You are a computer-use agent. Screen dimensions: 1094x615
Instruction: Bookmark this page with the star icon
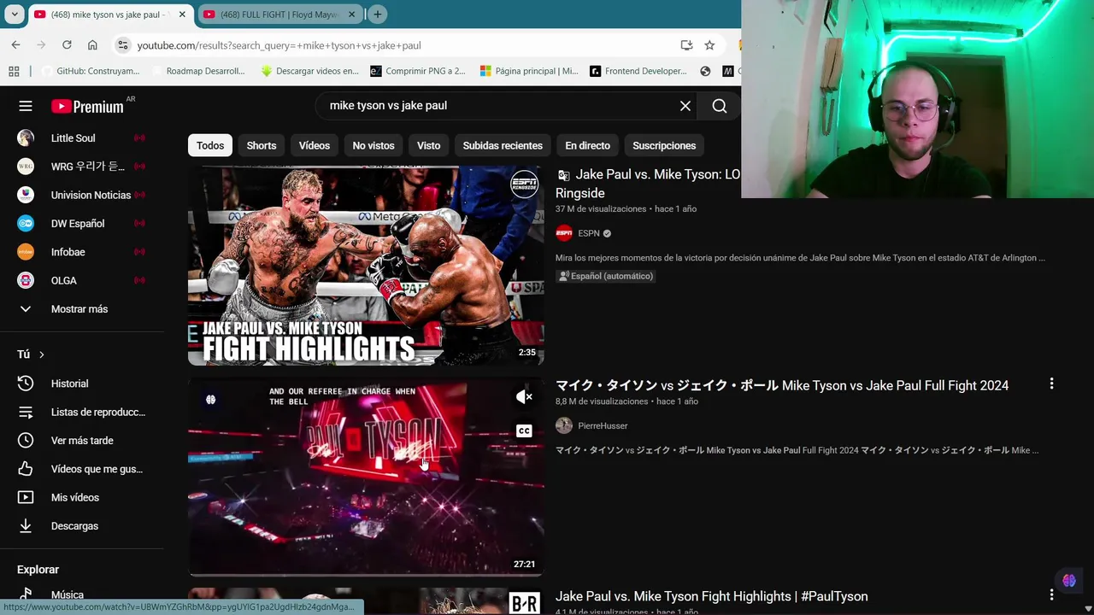(x=709, y=44)
